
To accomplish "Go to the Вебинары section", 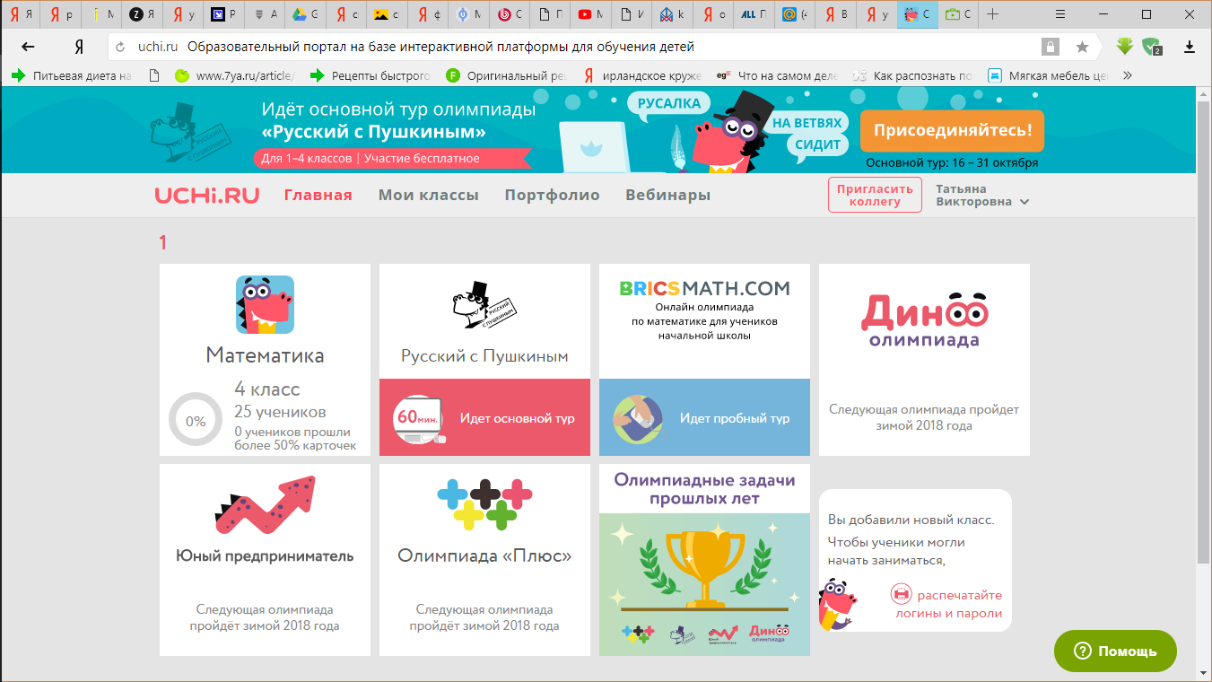I will click(x=667, y=195).
